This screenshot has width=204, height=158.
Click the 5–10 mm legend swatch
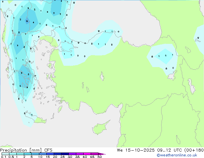(35, 154)
